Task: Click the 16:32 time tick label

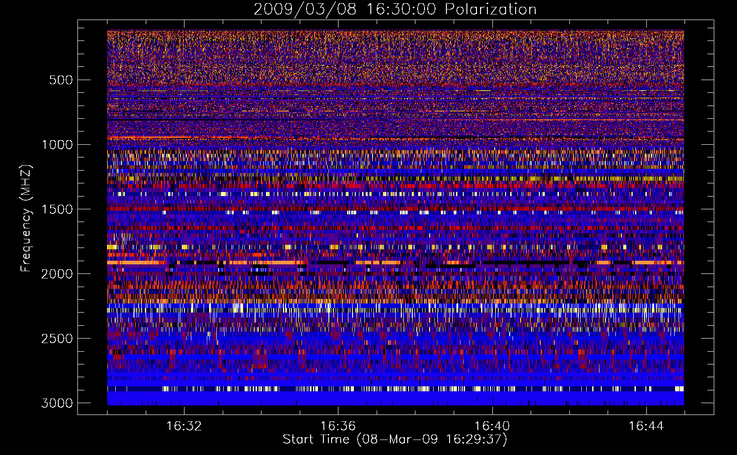Action: pos(184,426)
